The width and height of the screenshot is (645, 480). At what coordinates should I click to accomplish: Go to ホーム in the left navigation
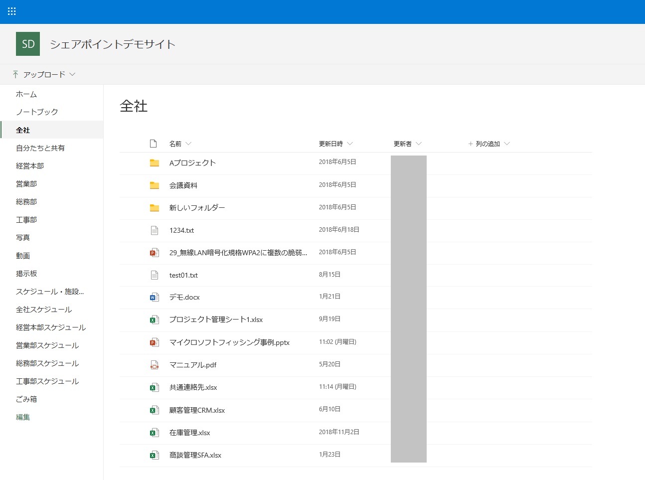click(x=26, y=94)
